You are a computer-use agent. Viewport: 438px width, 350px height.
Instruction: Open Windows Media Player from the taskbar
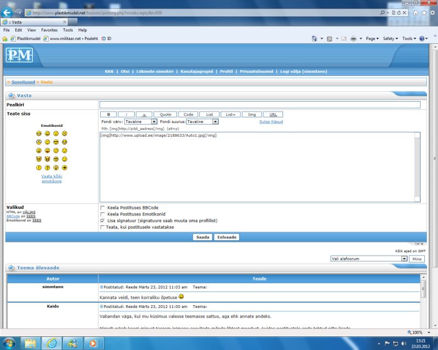tap(93, 343)
